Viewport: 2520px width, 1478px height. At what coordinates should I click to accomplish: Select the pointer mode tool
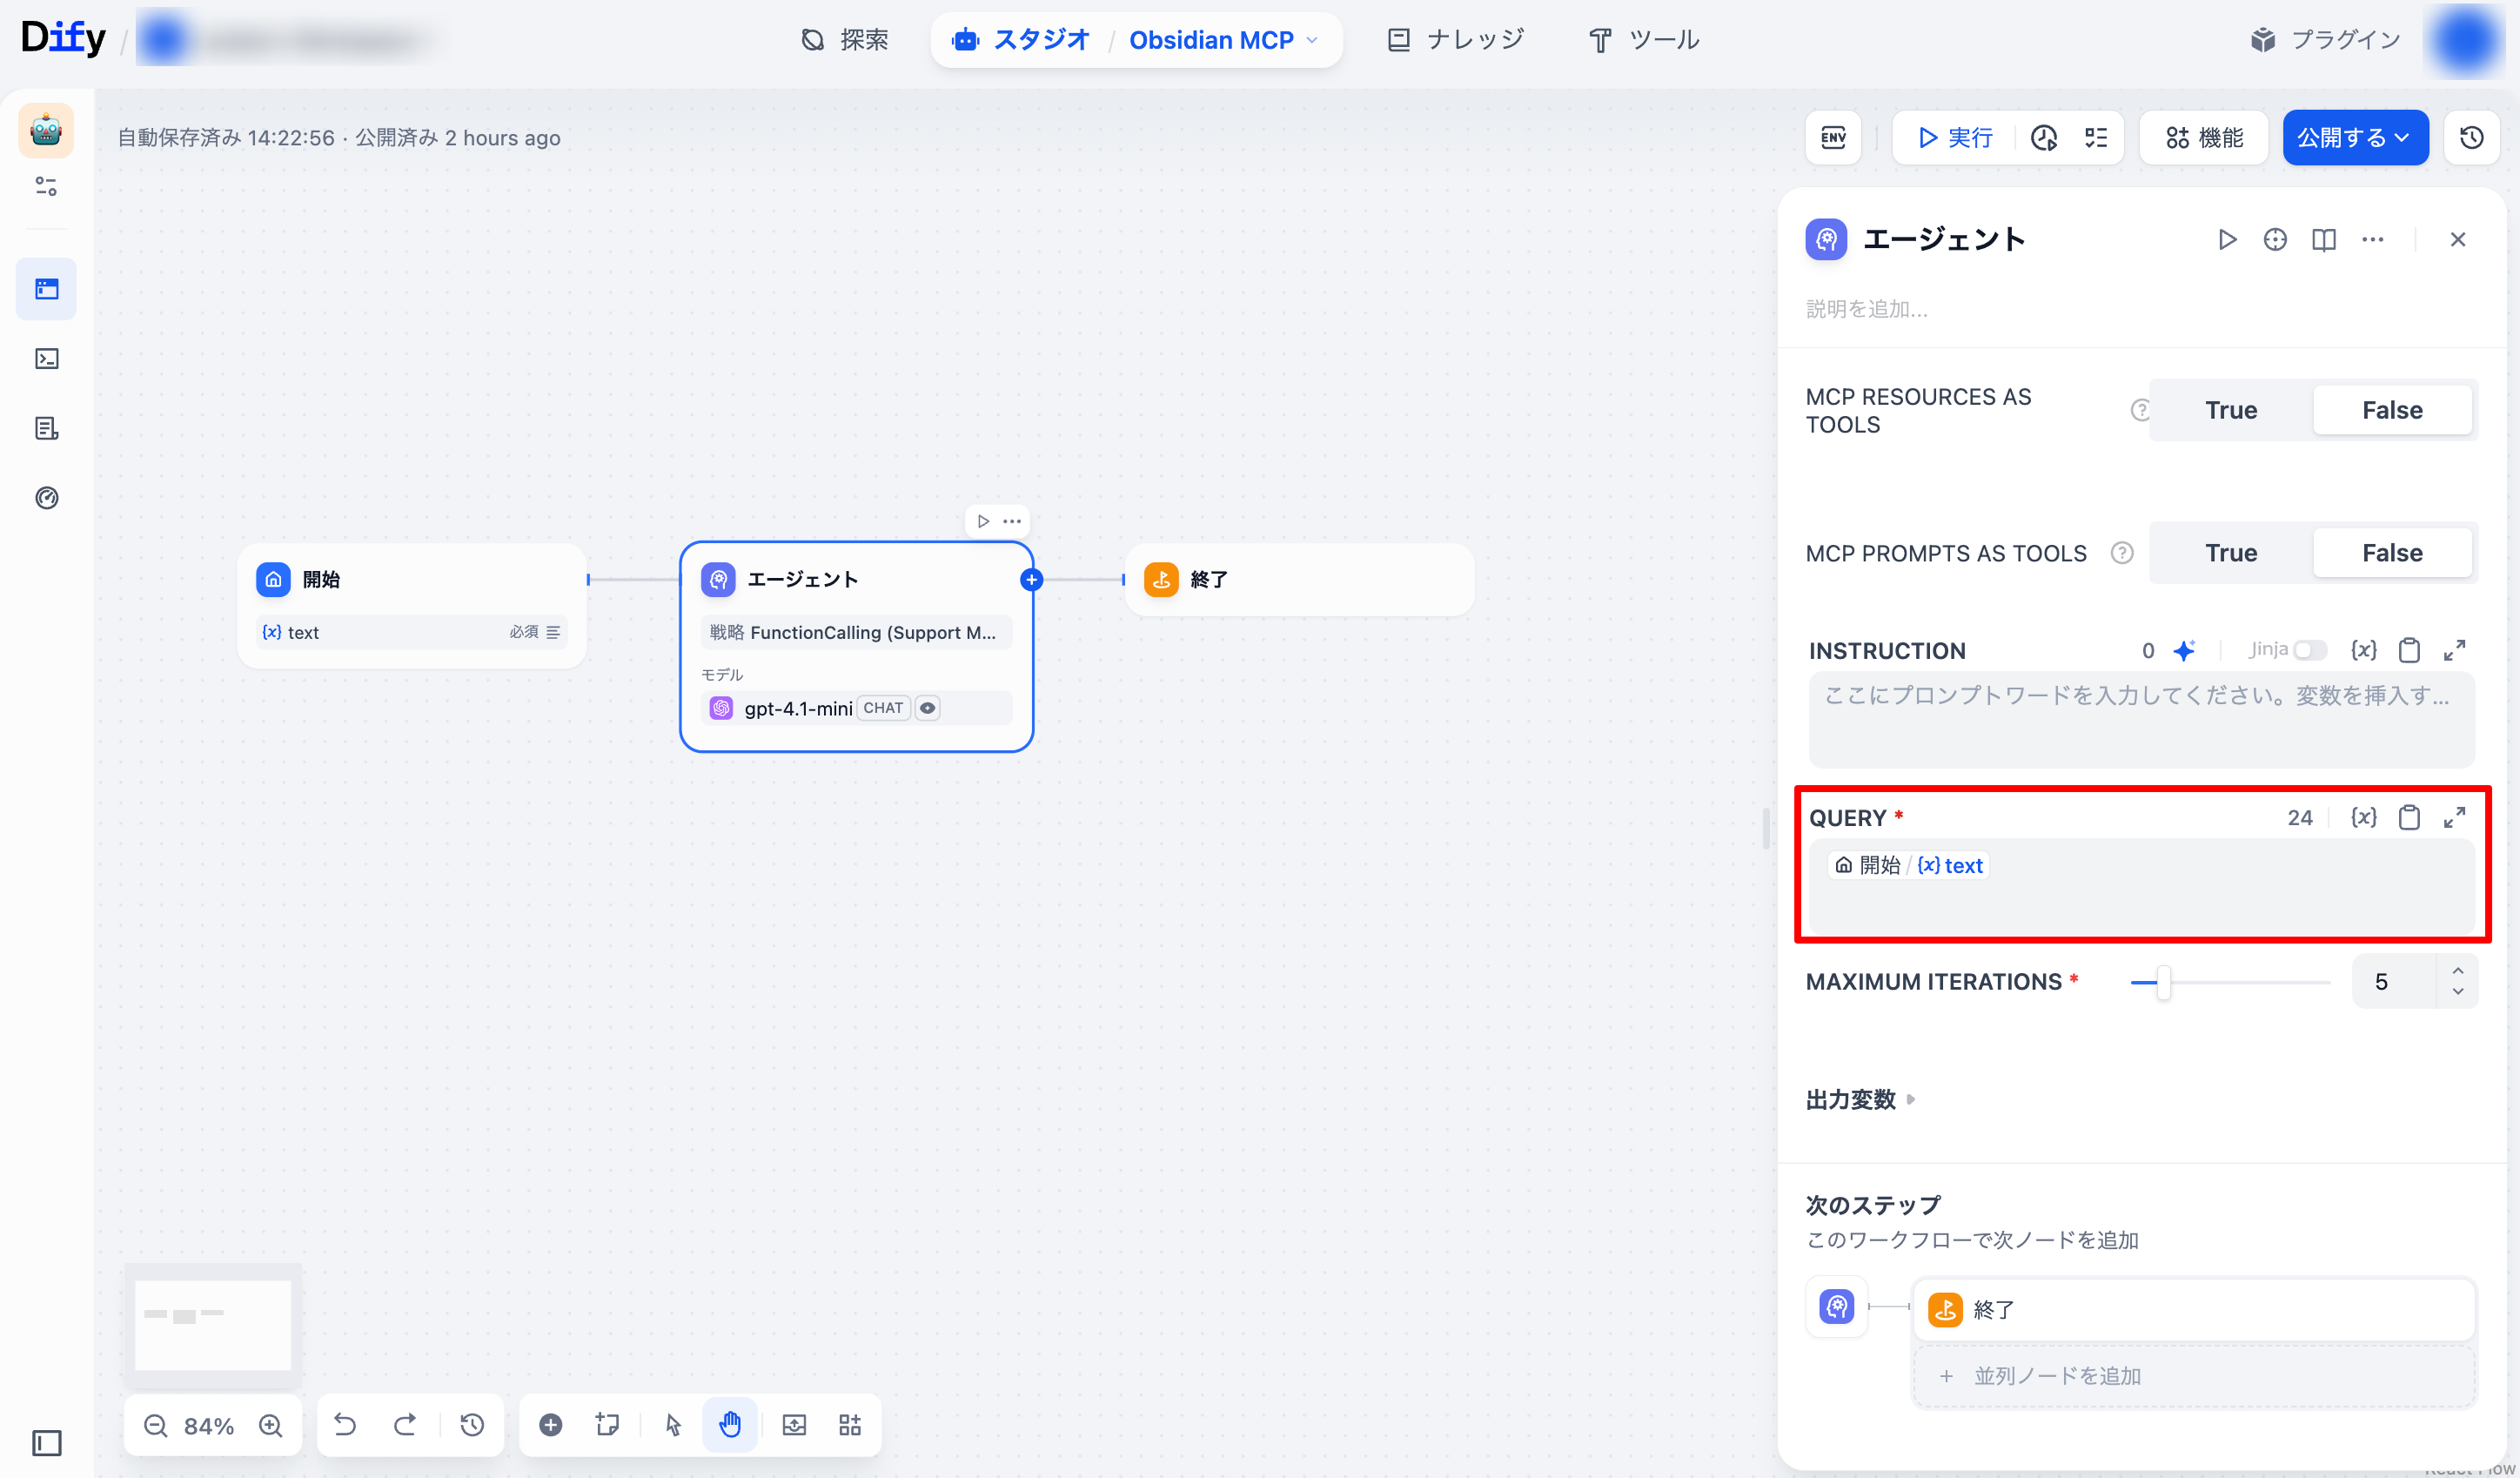pos(673,1424)
